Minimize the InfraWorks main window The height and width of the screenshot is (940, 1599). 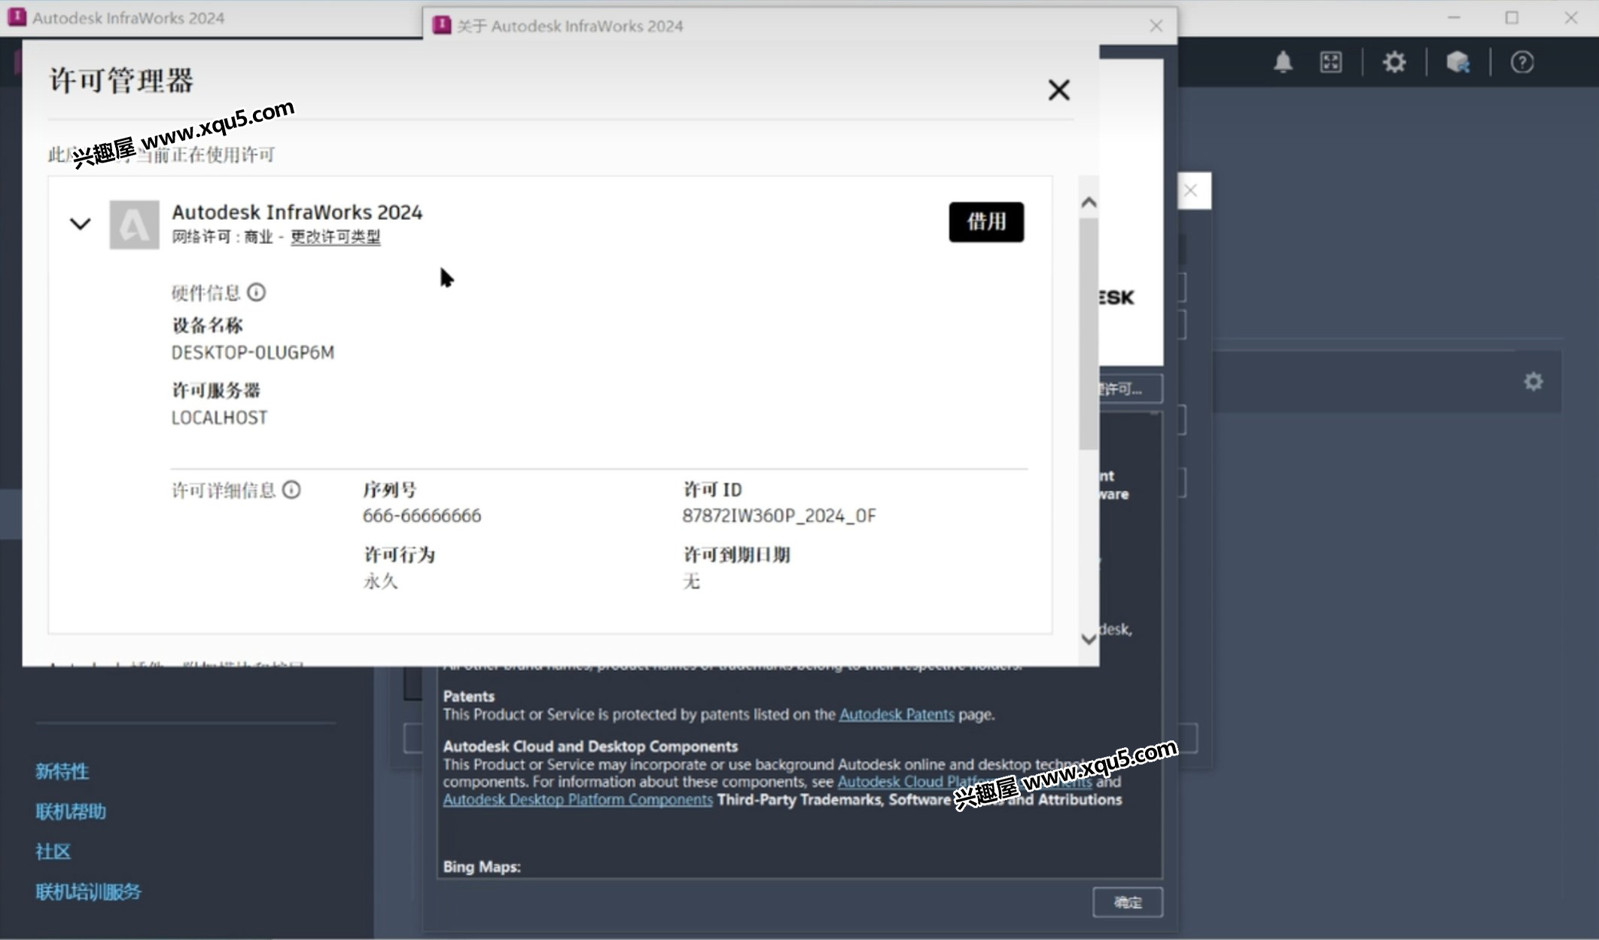[1454, 17]
